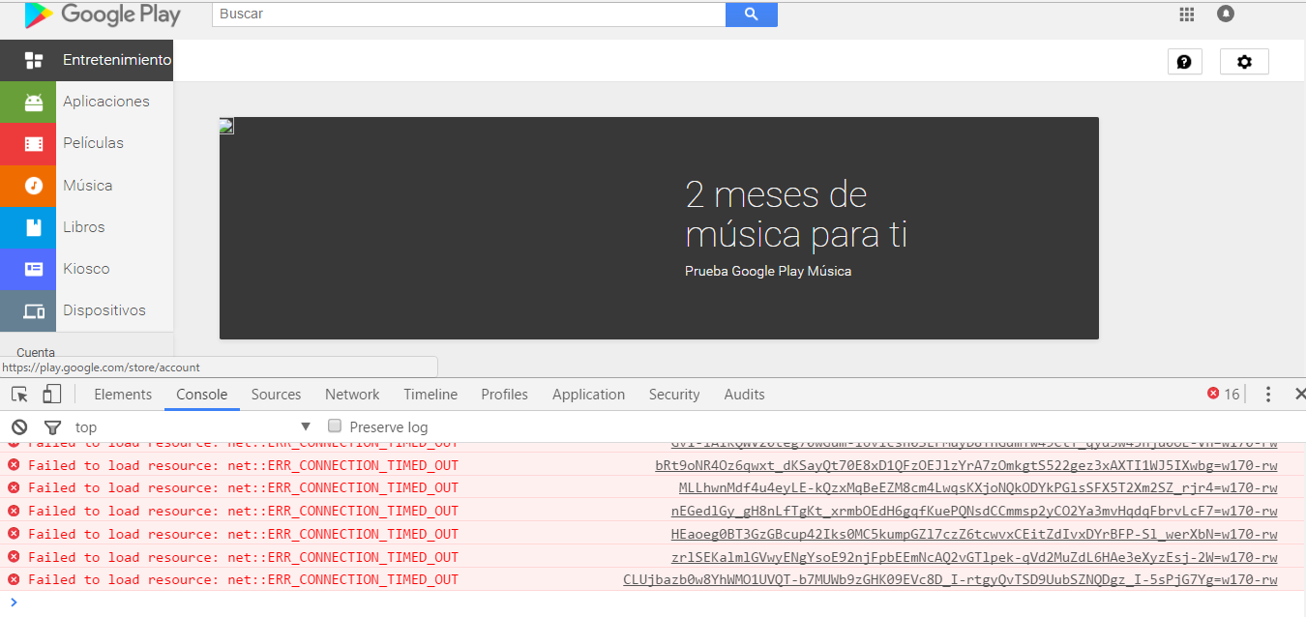Select the inspect element cursor icon
Image resolution: width=1306 pixels, height=617 pixels.
point(19,395)
